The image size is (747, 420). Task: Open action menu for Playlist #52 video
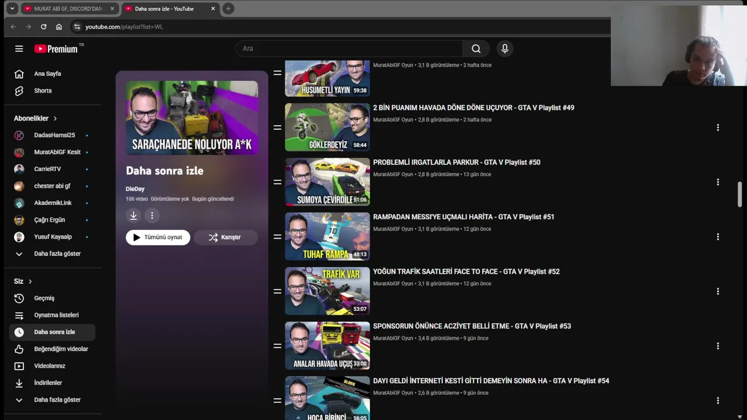pyautogui.click(x=718, y=291)
